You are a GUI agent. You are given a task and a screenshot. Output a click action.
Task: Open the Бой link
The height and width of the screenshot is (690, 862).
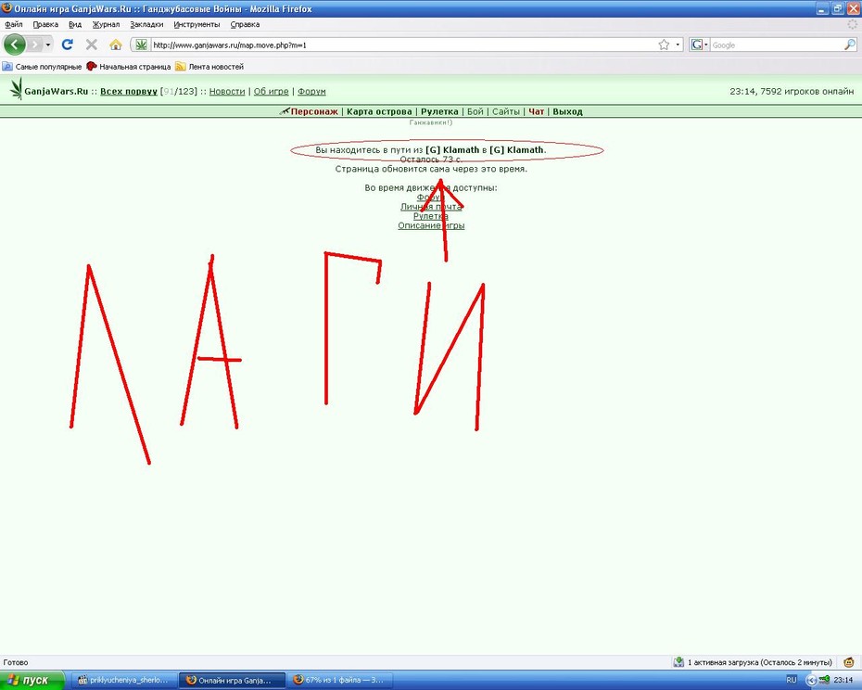point(475,111)
